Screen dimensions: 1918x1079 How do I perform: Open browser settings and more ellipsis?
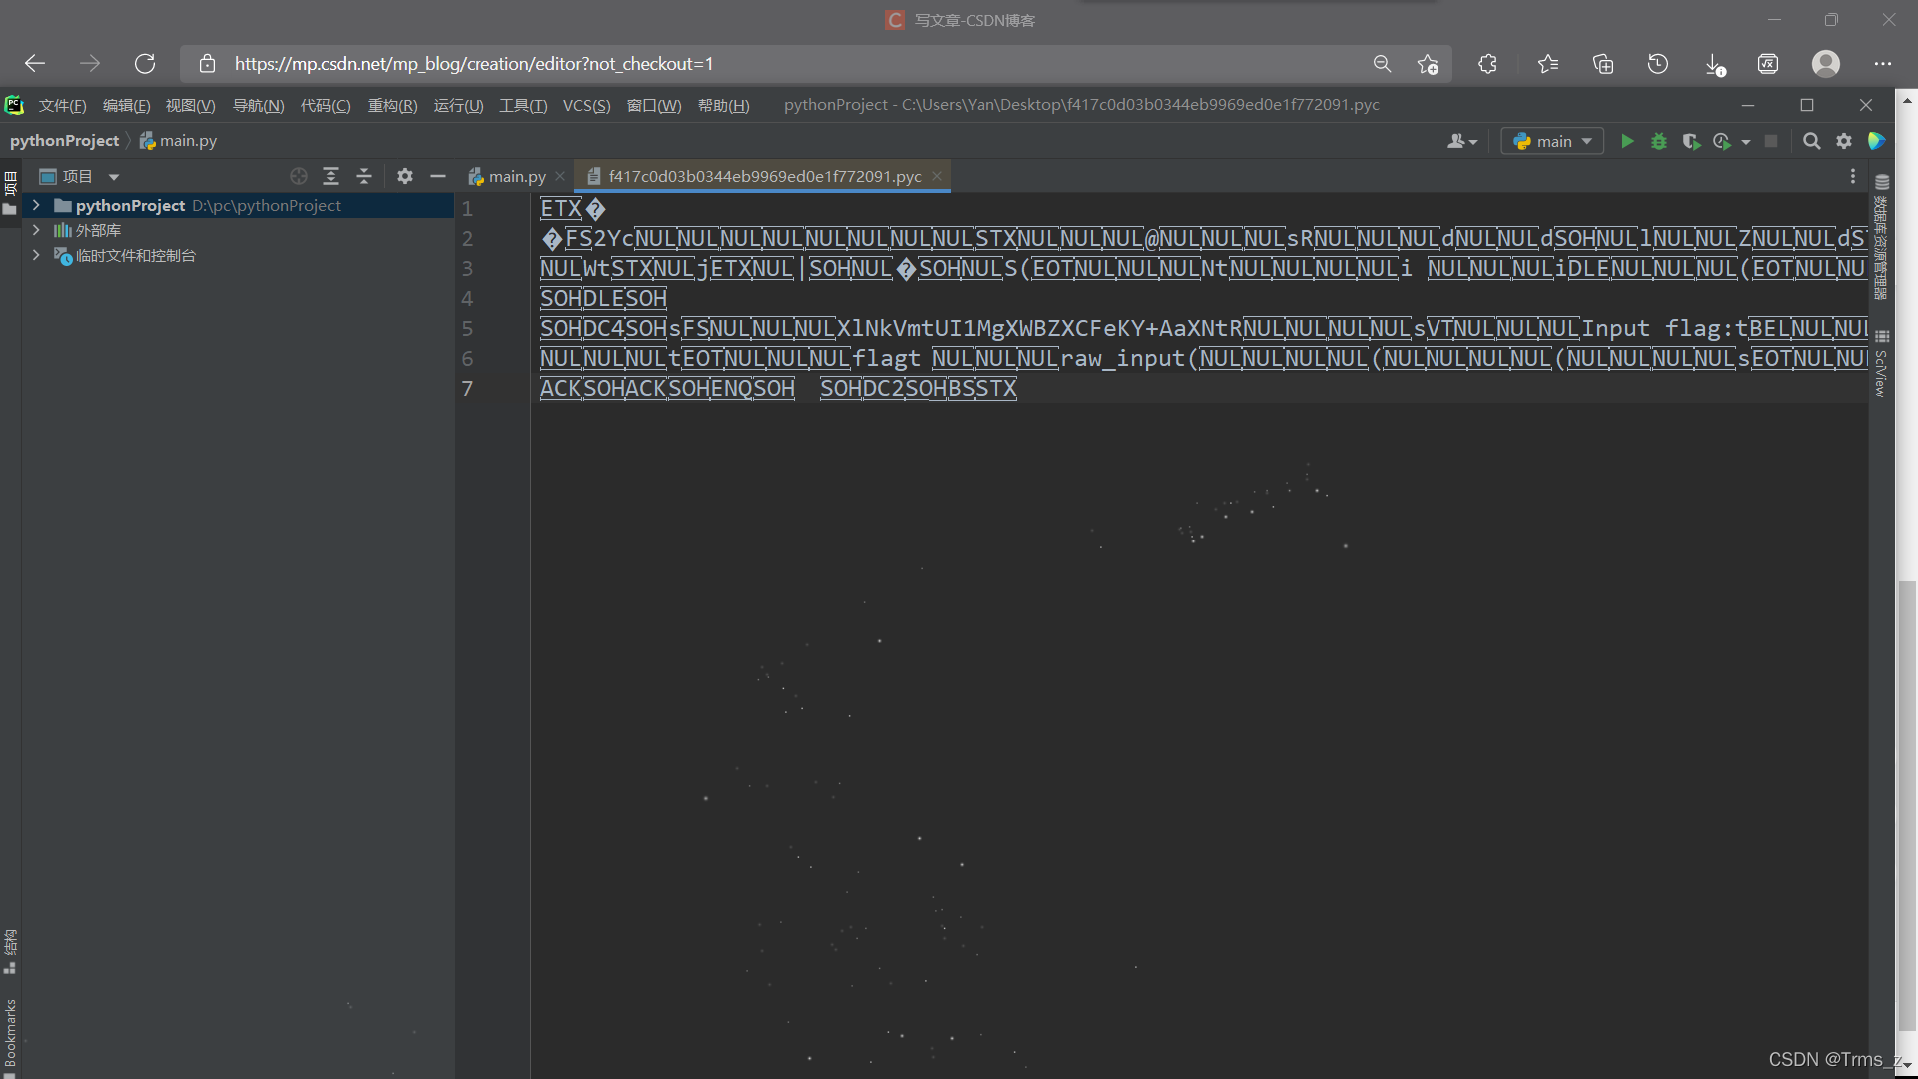pos(1883,64)
